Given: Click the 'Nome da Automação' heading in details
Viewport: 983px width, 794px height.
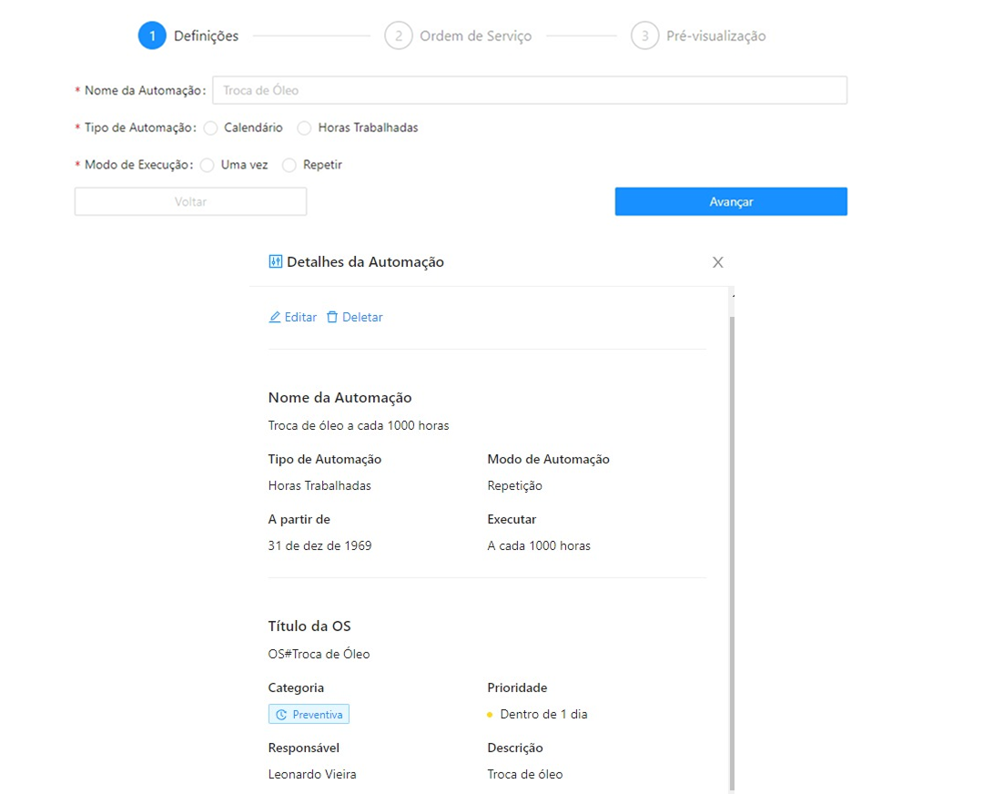Looking at the screenshot, I should point(339,398).
